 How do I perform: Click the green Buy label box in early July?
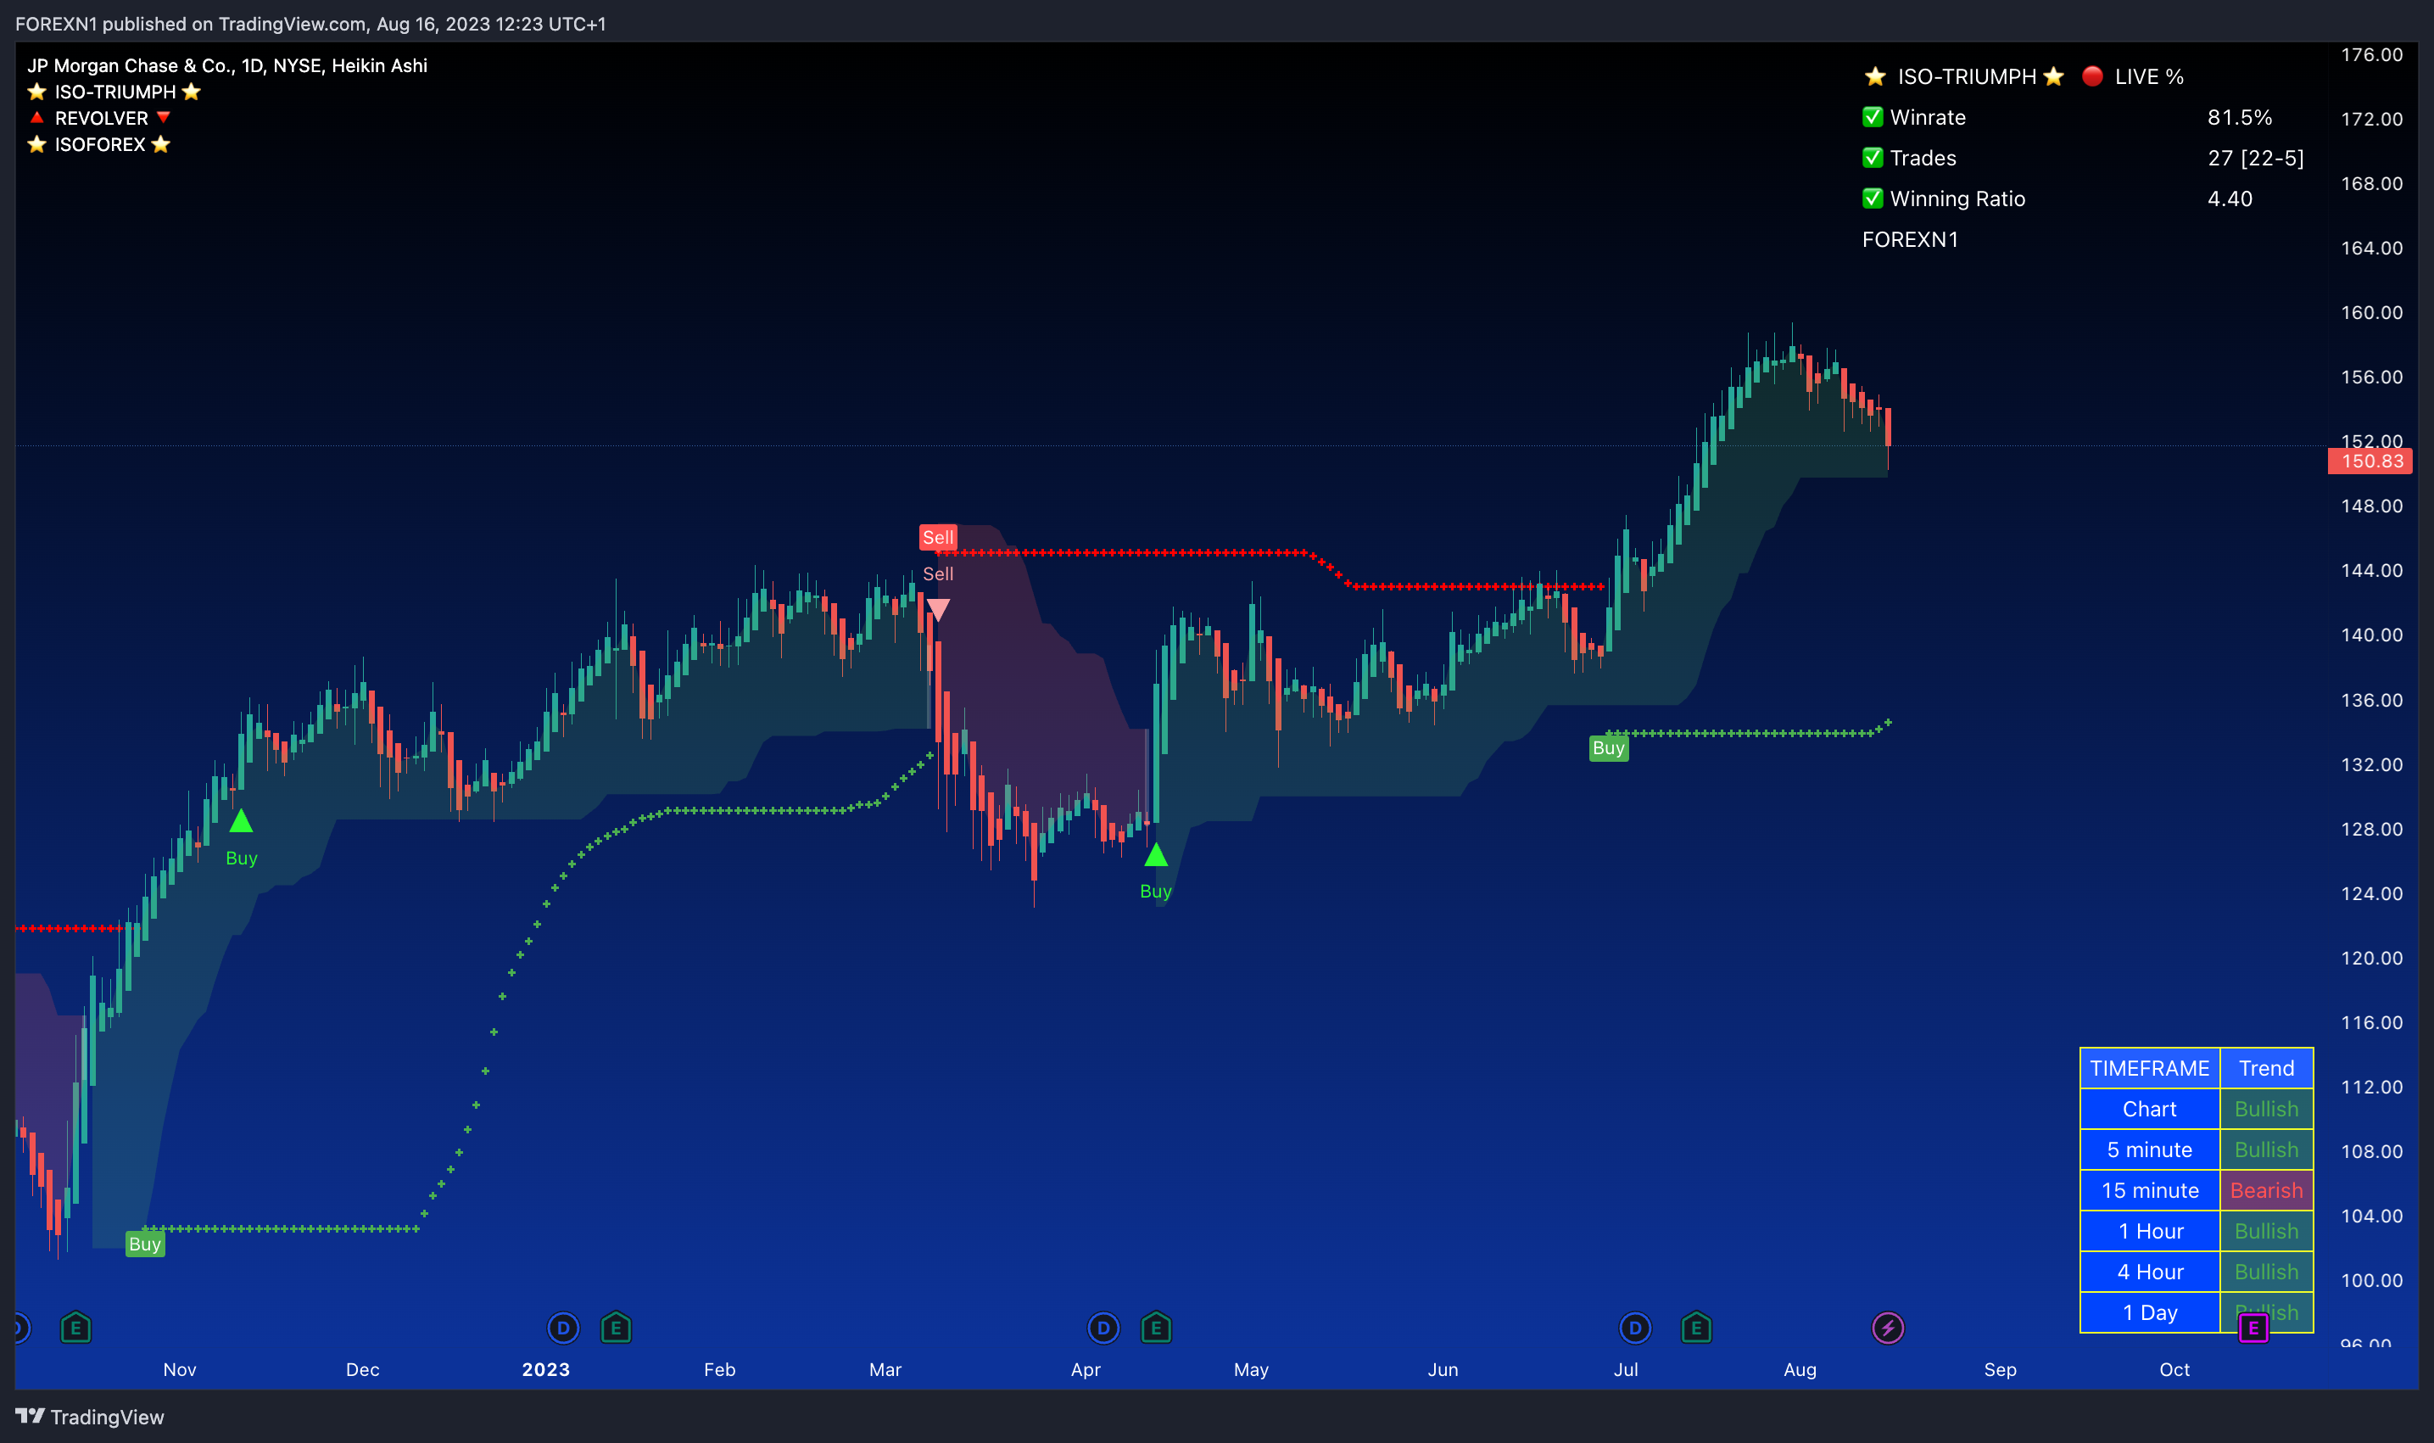click(1608, 747)
